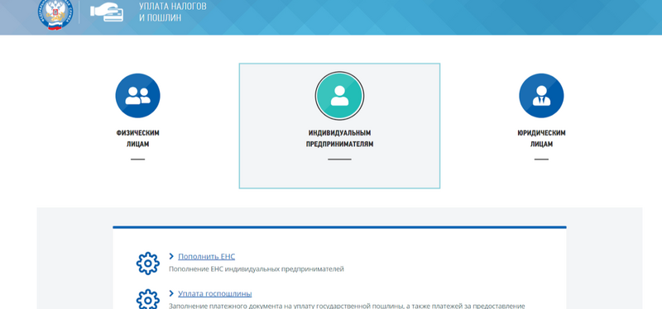Switch to ЮРИДИЧЕСКИМ ЛИЦАМ category label
The width and height of the screenshot is (662, 309).
541,139
